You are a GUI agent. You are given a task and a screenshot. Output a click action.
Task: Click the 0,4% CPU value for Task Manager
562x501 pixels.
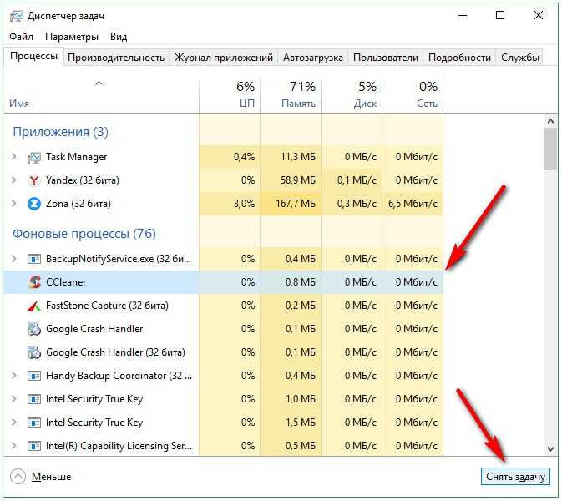244,157
